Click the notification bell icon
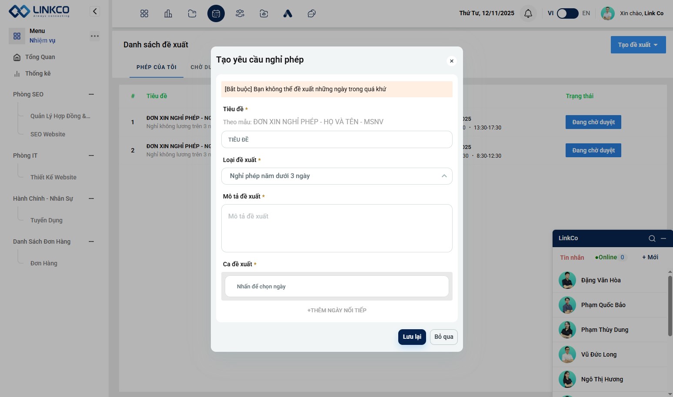Screen dimensions: 673x397 528,13
